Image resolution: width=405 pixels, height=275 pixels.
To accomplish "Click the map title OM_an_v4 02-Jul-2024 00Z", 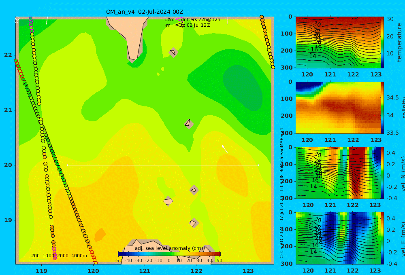I will tap(145, 12).
